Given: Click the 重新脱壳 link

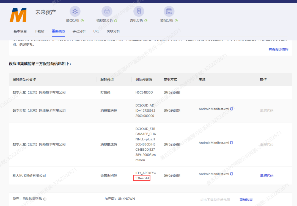Looking at the screenshot, I should pos(246,200).
